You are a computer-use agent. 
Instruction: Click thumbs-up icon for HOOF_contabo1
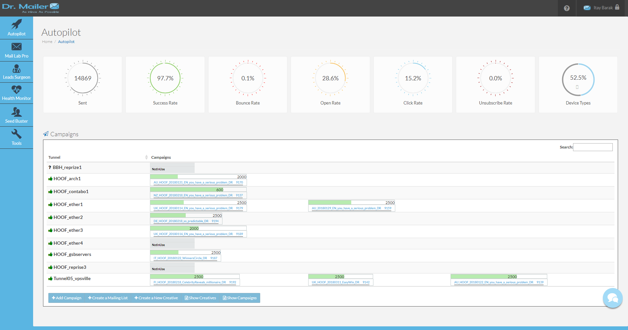click(50, 192)
